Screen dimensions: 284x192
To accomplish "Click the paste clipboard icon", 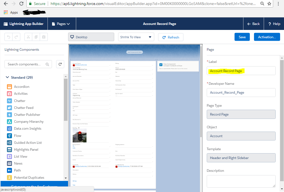I will coord(44,37).
